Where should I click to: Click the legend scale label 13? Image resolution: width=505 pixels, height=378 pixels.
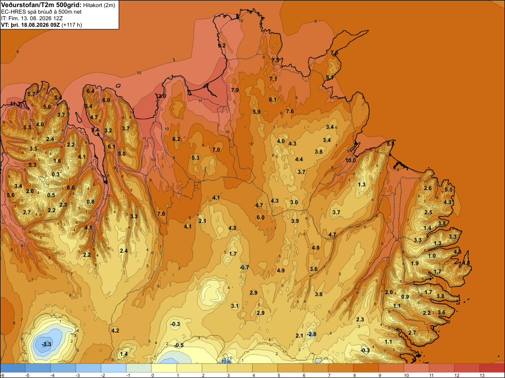(x=482, y=375)
